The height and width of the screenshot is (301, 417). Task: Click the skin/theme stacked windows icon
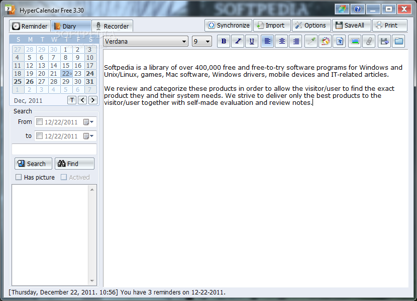pos(342,10)
